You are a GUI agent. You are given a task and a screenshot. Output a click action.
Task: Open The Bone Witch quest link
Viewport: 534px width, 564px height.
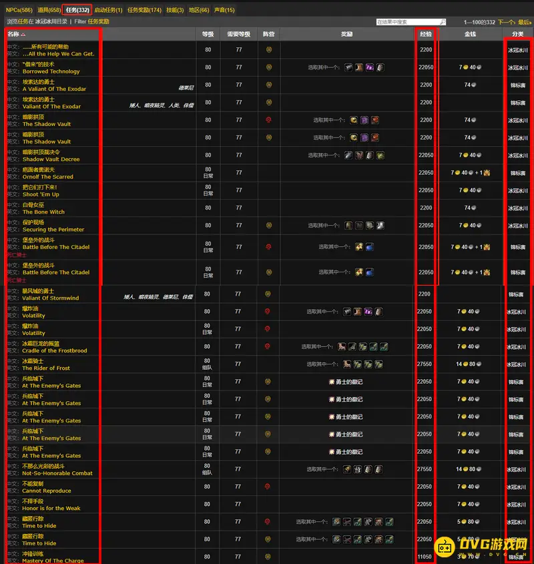pos(43,212)
